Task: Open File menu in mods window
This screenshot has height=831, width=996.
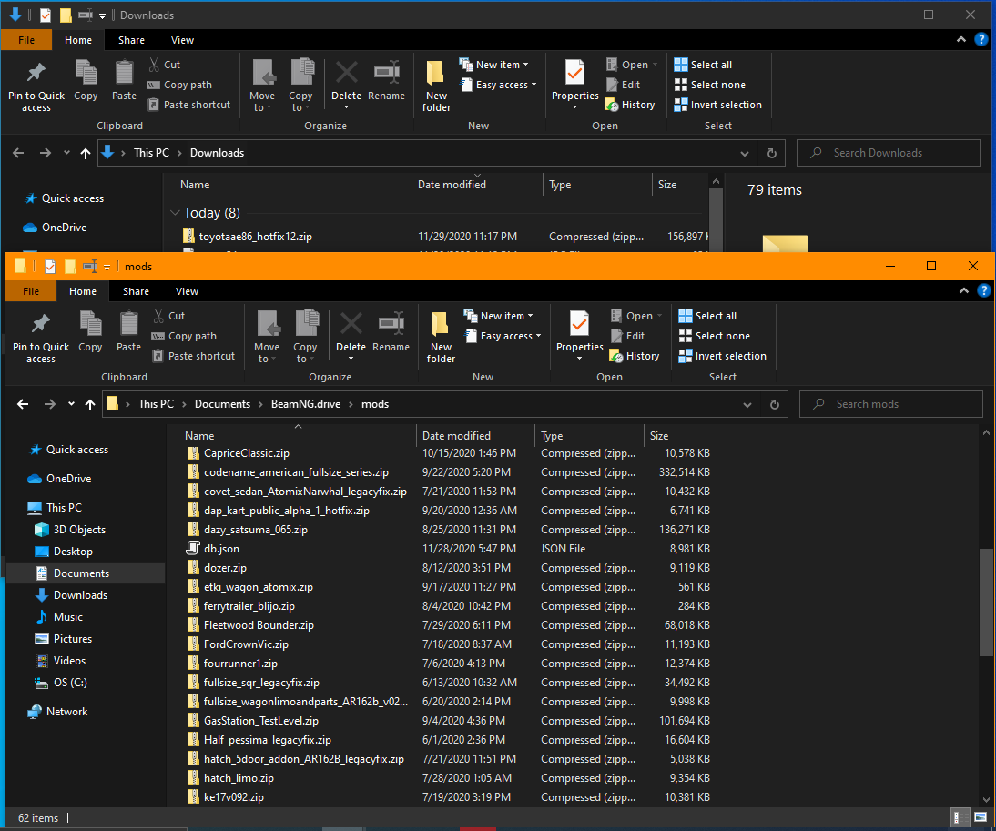Action: pos(30,291)
